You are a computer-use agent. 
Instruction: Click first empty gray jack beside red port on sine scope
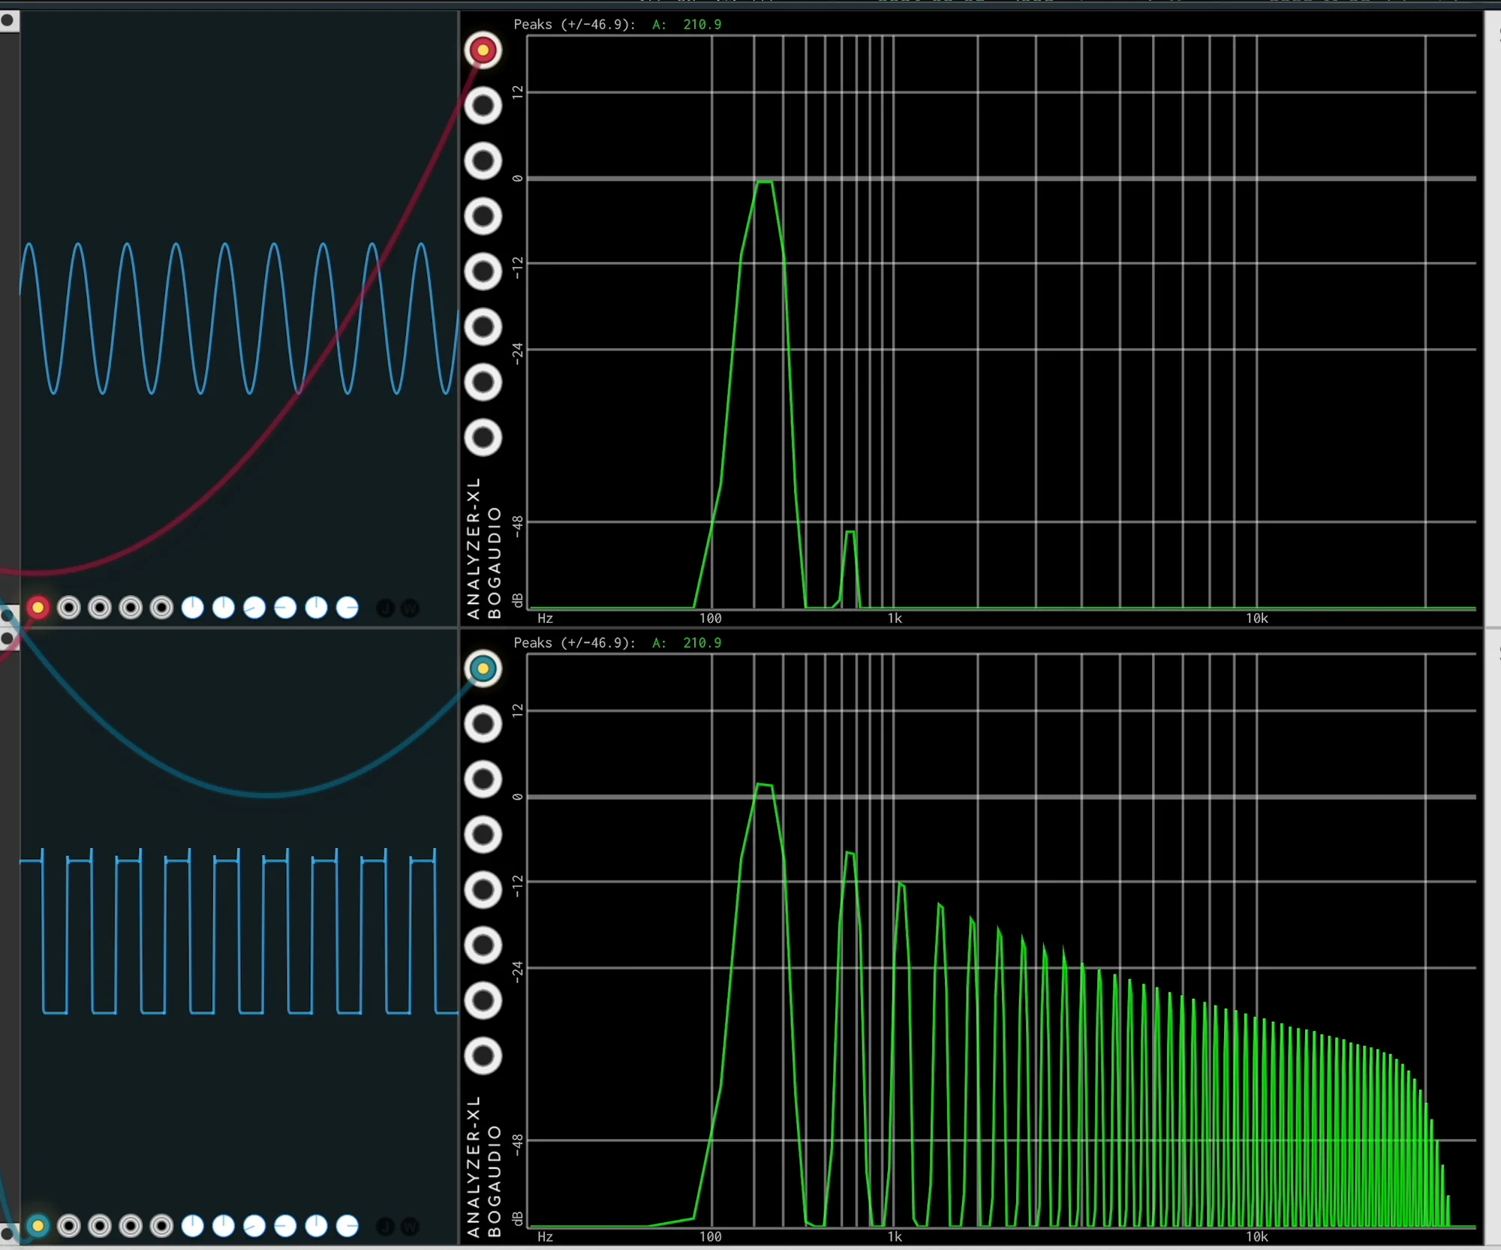point(69,608)
